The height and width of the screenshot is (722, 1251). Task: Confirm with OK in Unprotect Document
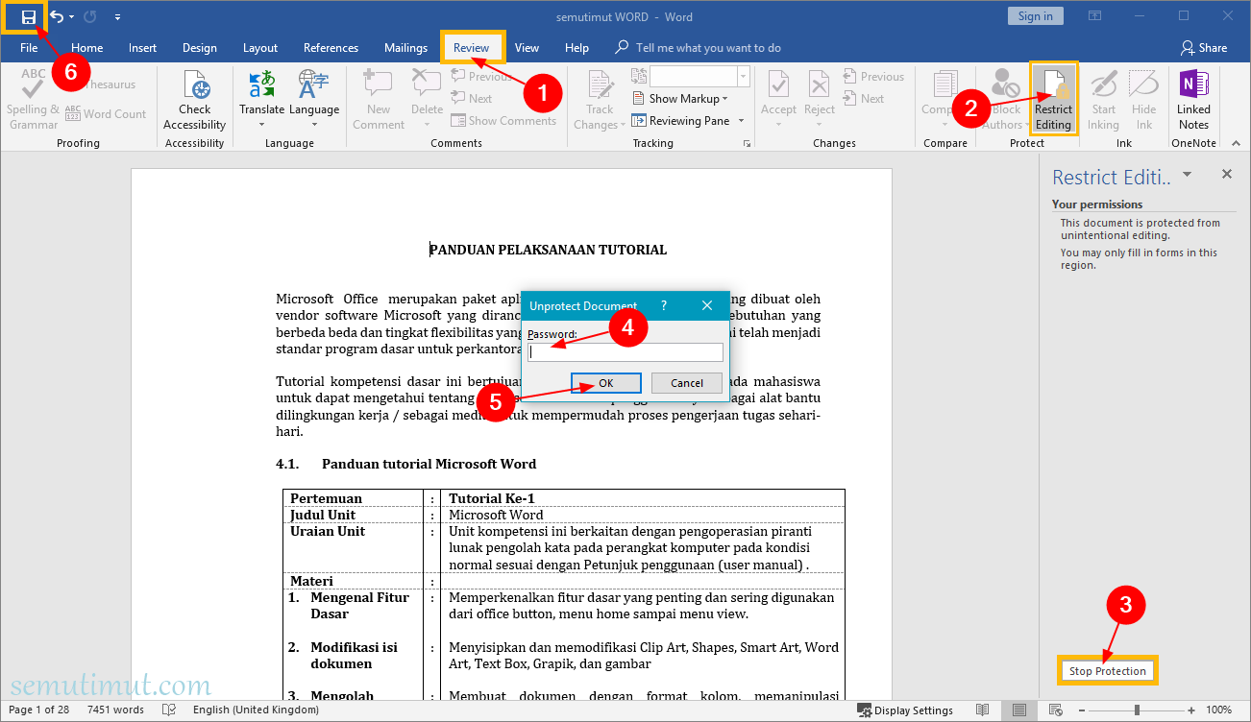(605, 383)
